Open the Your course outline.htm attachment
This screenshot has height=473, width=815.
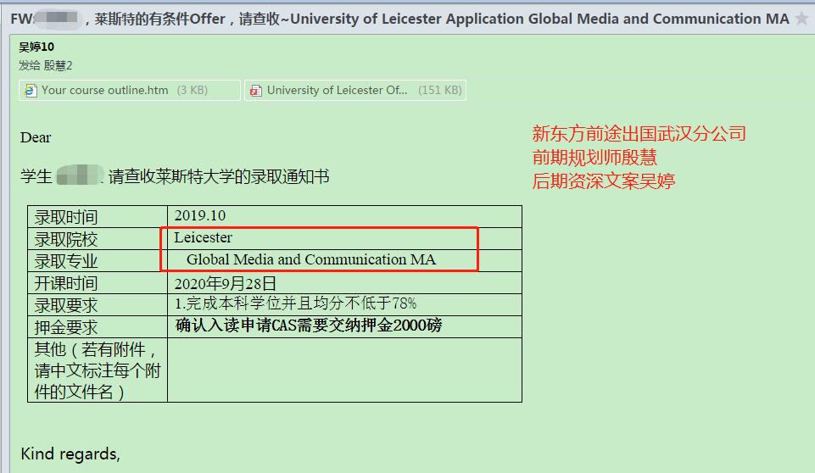pyautogui.click(x=130, y=90)
